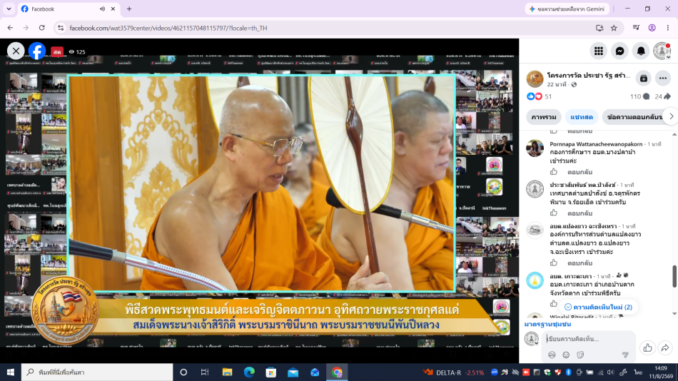Jump to ความคิดเห็นใหม่ (2) new comments
678x381 pixels.
click(x=598, y=307)
